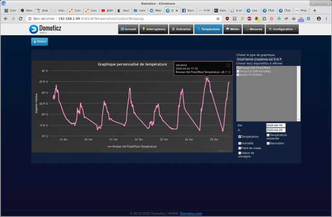332x217 pixels.
Task: Tick the Baromètre checkbox
Action: (x=268, y=143)
